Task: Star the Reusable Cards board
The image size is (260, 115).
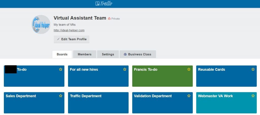Action: (253, 69)
